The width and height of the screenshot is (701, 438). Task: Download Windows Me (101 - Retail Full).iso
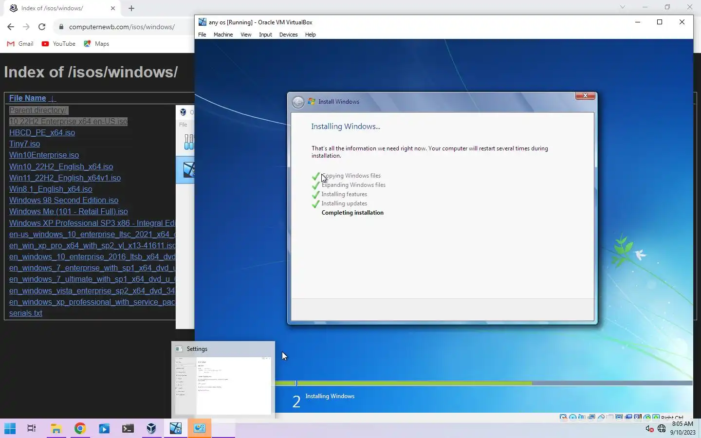[x=69, y=211]
